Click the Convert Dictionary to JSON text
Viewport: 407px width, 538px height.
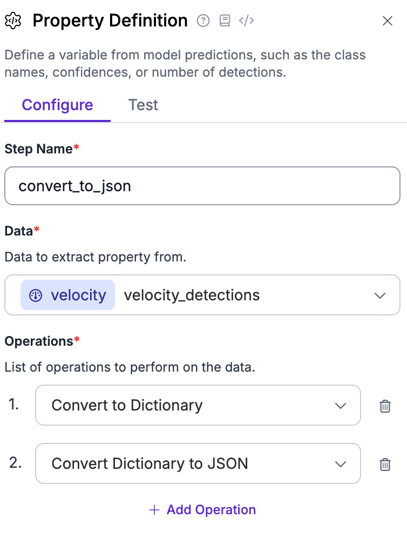pyautogui.click(x=150, y=463)
